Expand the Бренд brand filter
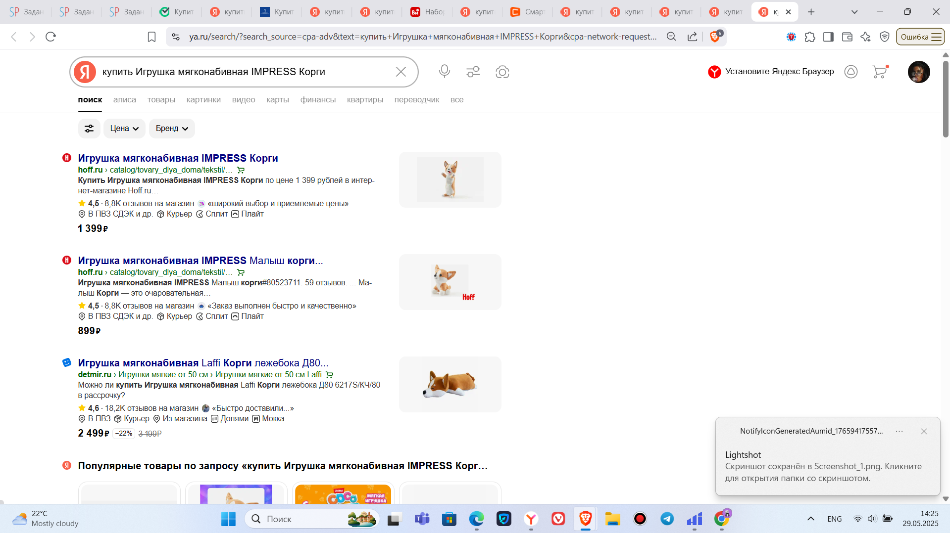The image size is (950, 533). click(x=172, y=129)
